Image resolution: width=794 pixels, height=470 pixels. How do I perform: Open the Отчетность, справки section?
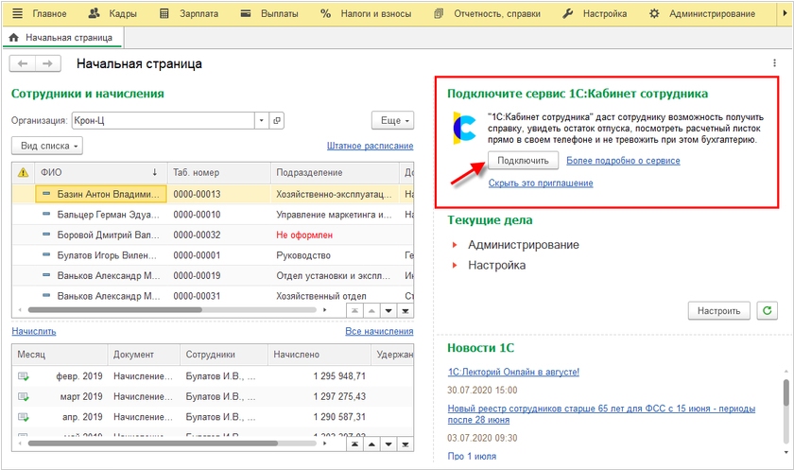pos(487,13)
